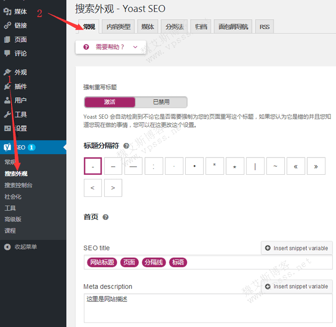Click the Media (媒体) icon in sidebar
This screenshot has height=327, width=336.
click(7, 11)
